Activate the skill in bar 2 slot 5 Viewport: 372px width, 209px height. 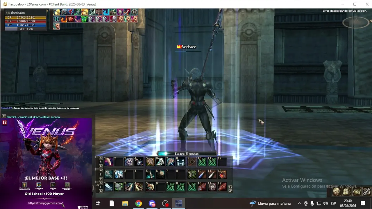coord(150,174)
